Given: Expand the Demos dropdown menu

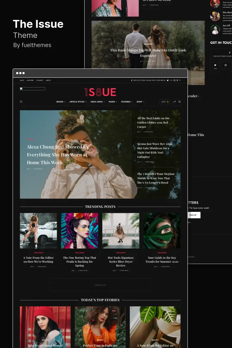Looking at the screenshot, I should point(61,102).
